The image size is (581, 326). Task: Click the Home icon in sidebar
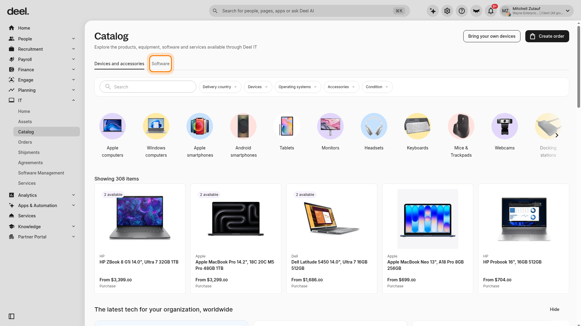[11, 28]
